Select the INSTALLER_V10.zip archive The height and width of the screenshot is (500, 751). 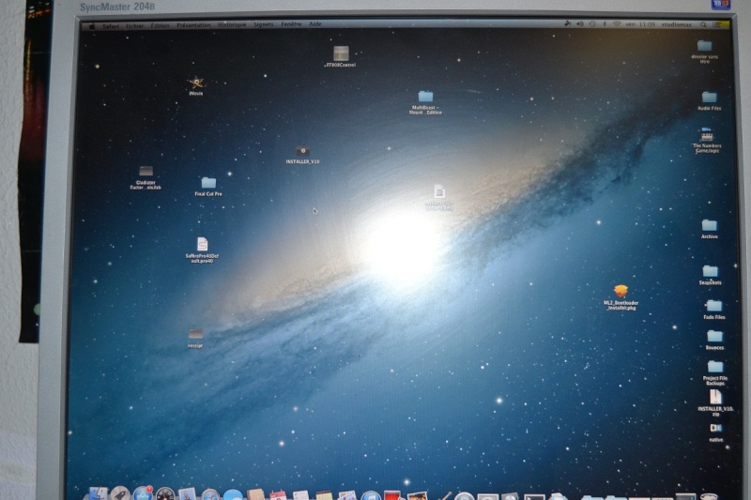pos(715,397)
